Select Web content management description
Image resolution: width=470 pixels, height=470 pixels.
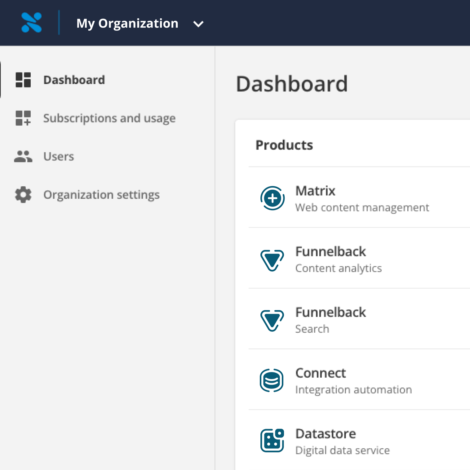tap(362, 208)
